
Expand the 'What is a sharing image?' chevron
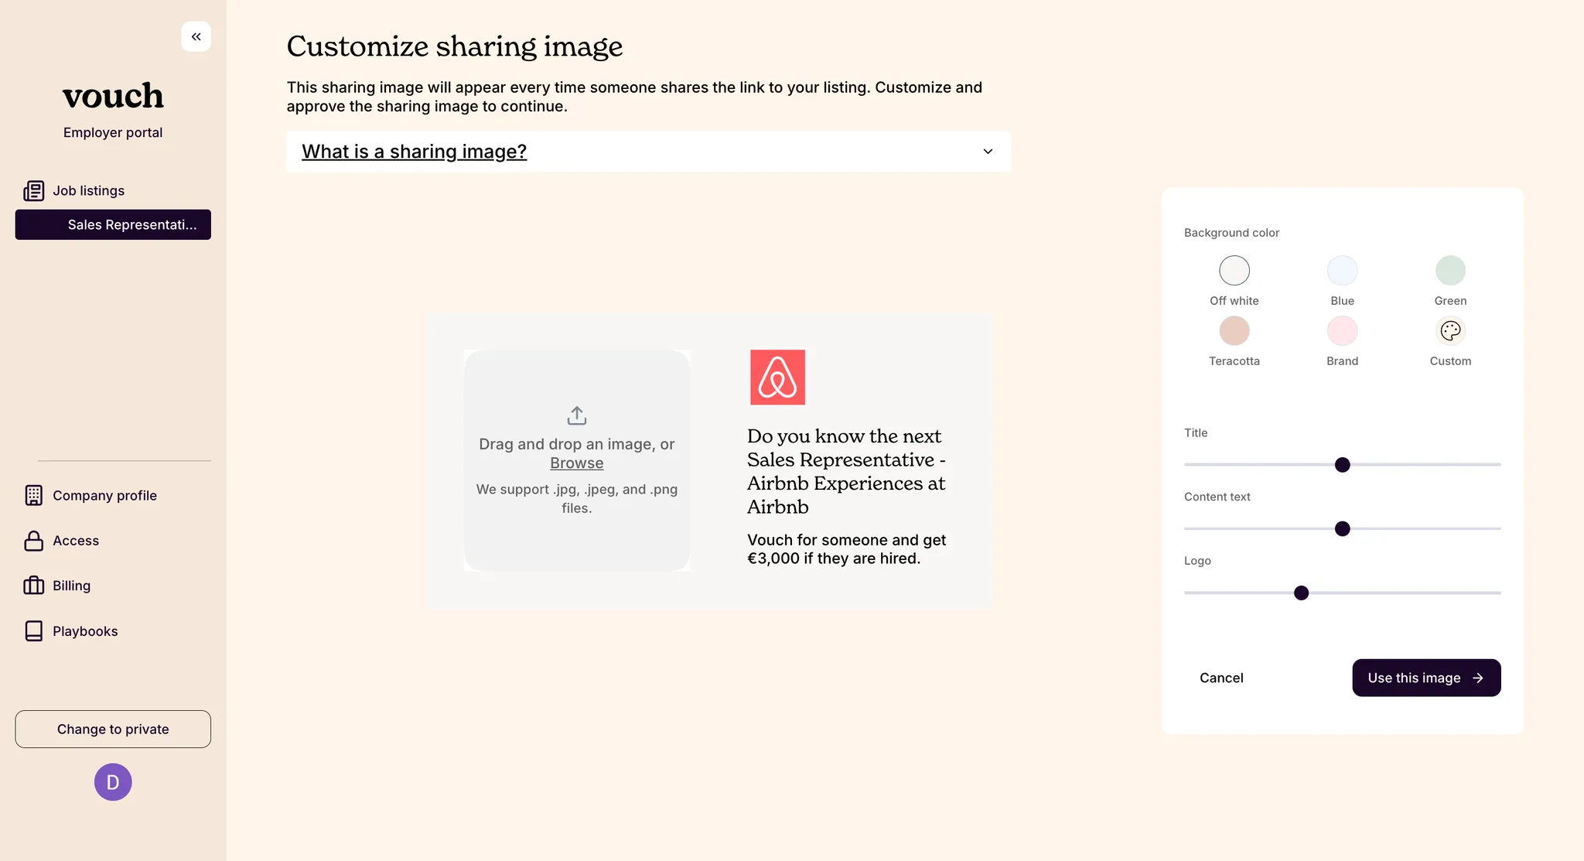point(988,152)
